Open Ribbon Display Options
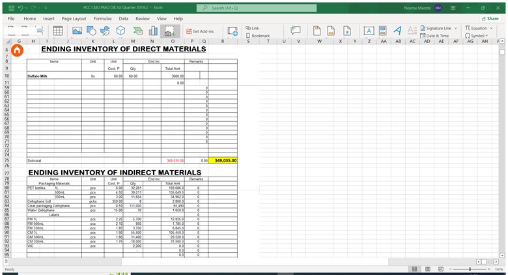508x275 pixels. 453,8
